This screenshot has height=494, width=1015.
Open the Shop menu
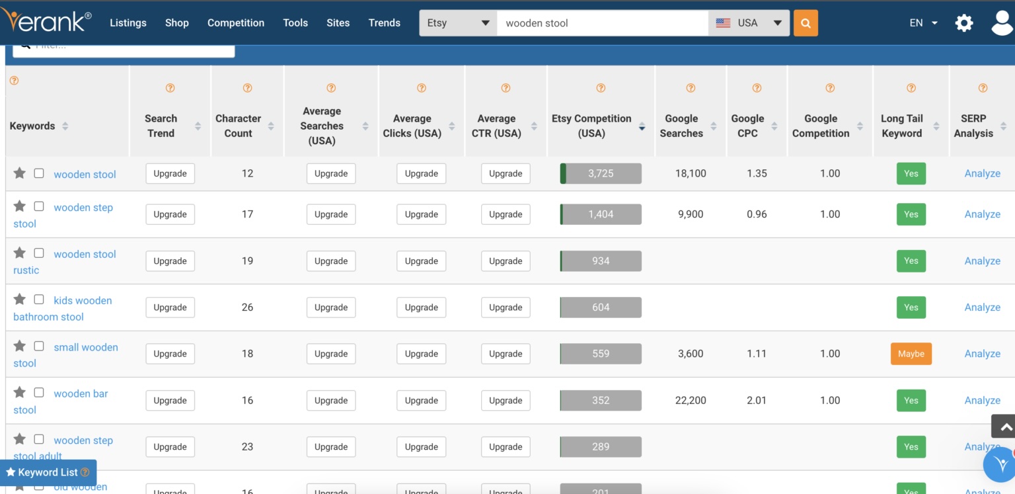click(x=177, y=23)
